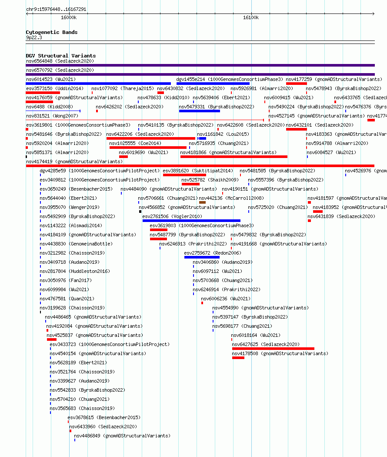Open nsv6009415 (Wu2021) variant
Image resolution: width=387 pixels, height=457 pixels.
[265, 102]
